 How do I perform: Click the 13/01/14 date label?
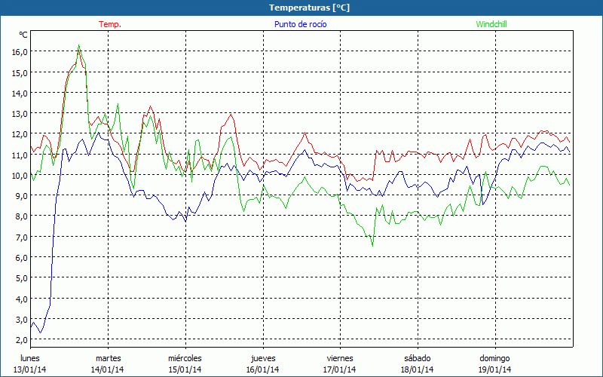30,369
